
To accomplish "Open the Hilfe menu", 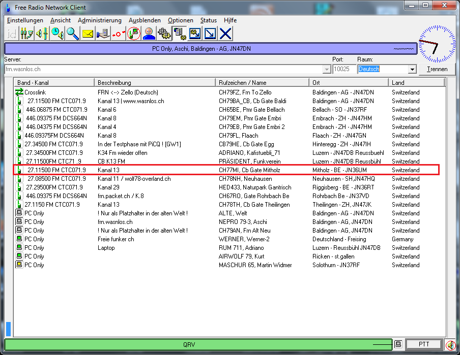I will tap(231, 20).
